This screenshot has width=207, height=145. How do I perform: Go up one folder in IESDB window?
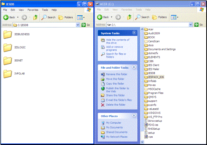click(x=35, y=17)
